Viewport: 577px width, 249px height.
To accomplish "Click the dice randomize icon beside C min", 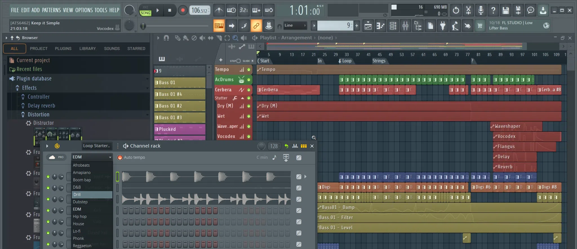I will pyautogui.click(x=299, y=158).
